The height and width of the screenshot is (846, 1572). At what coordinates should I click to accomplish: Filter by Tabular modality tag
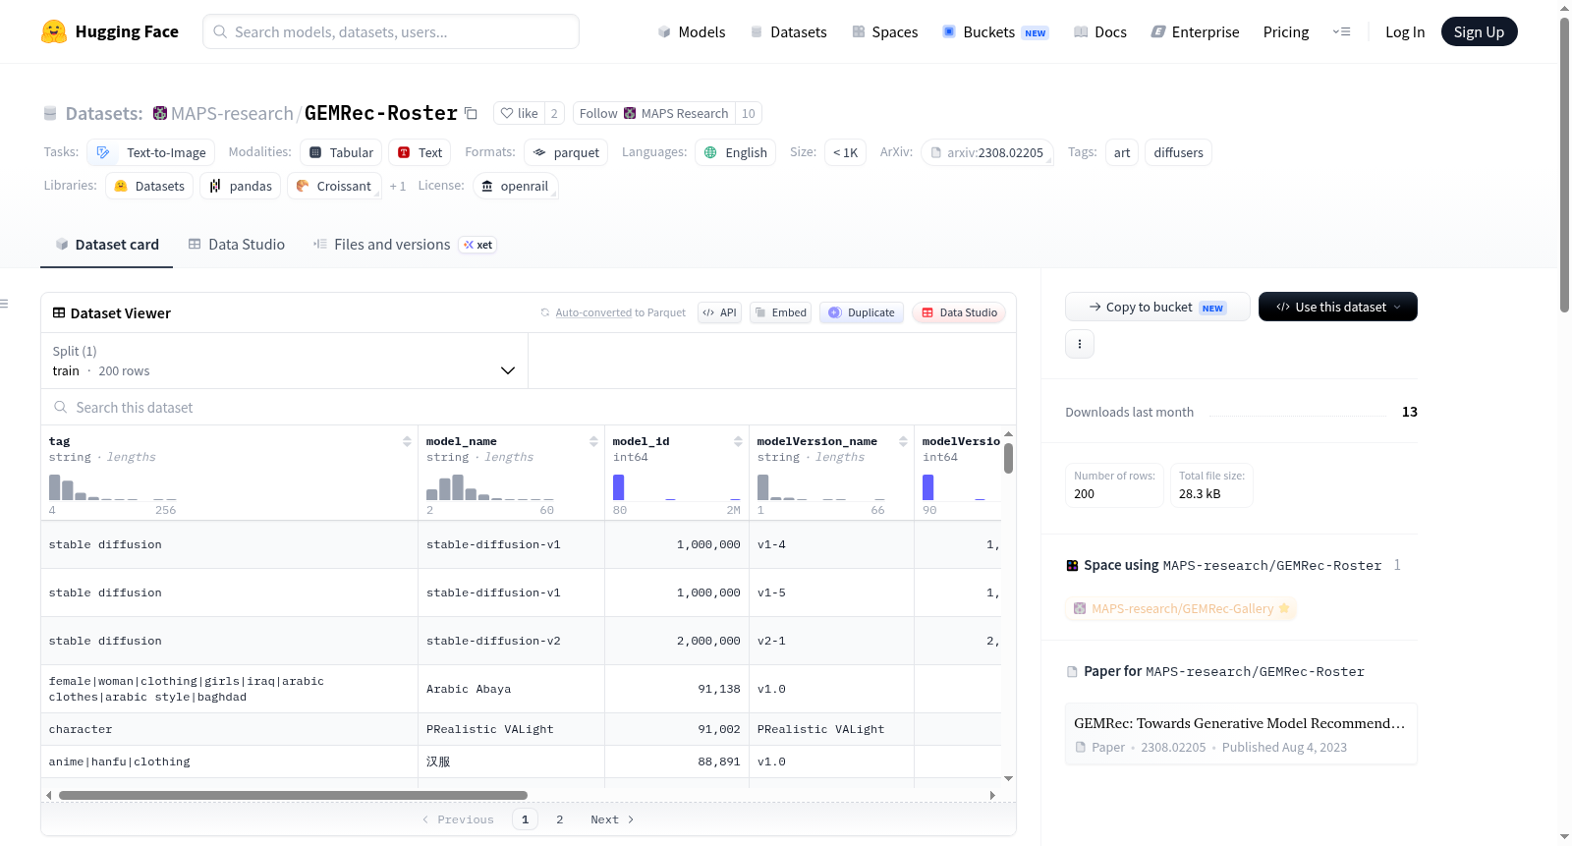[x=341, y=152]
